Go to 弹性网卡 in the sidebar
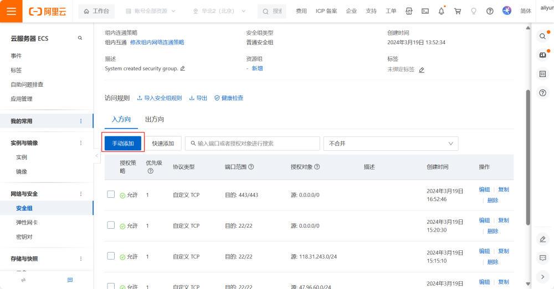554x289 pixels. [x=27, y=223]
